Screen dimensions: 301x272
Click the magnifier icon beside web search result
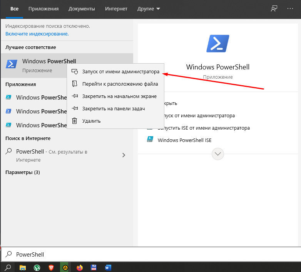pyautogui.click(x=8, y=151)
